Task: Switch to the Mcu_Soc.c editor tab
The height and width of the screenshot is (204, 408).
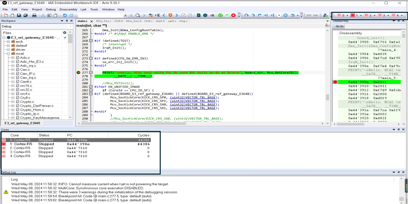Action: click(x=103, y=21)
